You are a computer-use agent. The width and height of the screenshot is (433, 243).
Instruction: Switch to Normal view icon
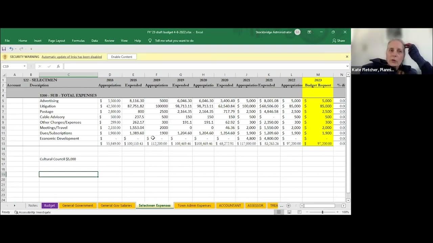coord(279,212)
